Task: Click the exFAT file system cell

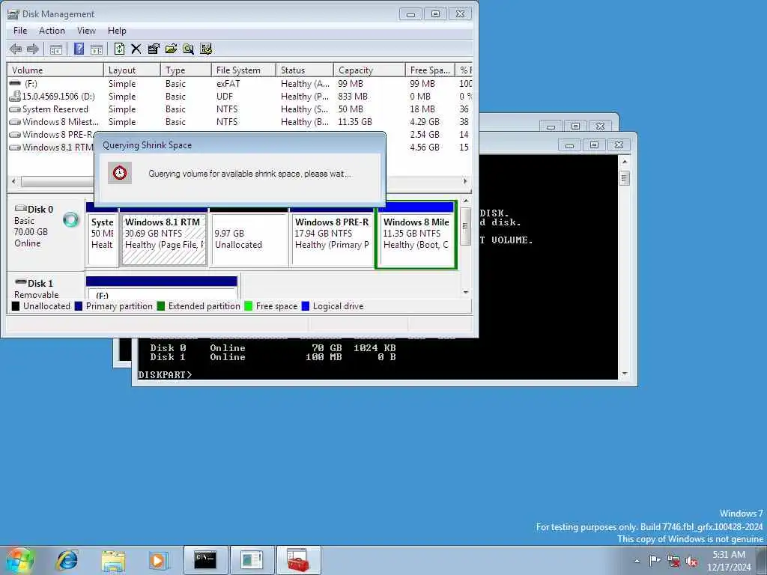Action: point(228,84)
